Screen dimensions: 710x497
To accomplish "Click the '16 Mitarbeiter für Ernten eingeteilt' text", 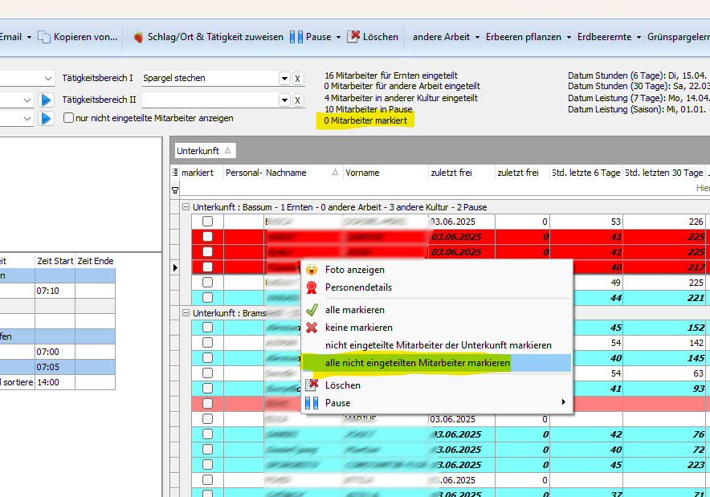I will (x=391, y=75).
